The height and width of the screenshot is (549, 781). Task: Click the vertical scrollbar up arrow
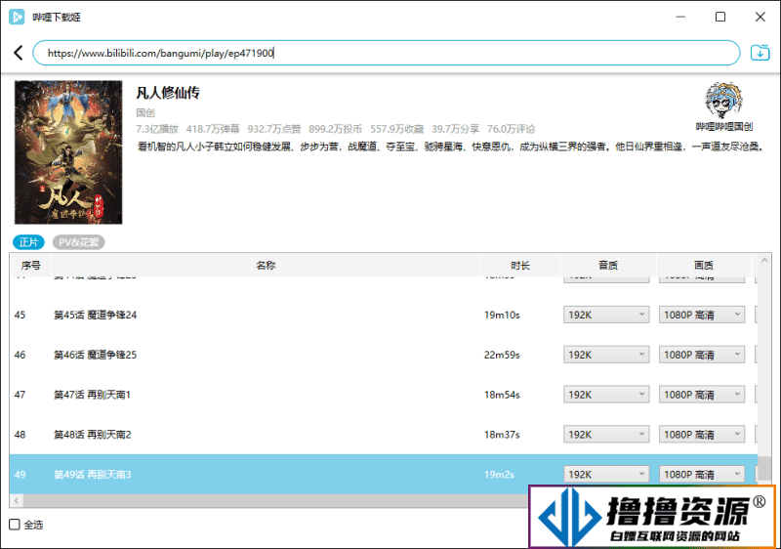(x=764, y=260)
